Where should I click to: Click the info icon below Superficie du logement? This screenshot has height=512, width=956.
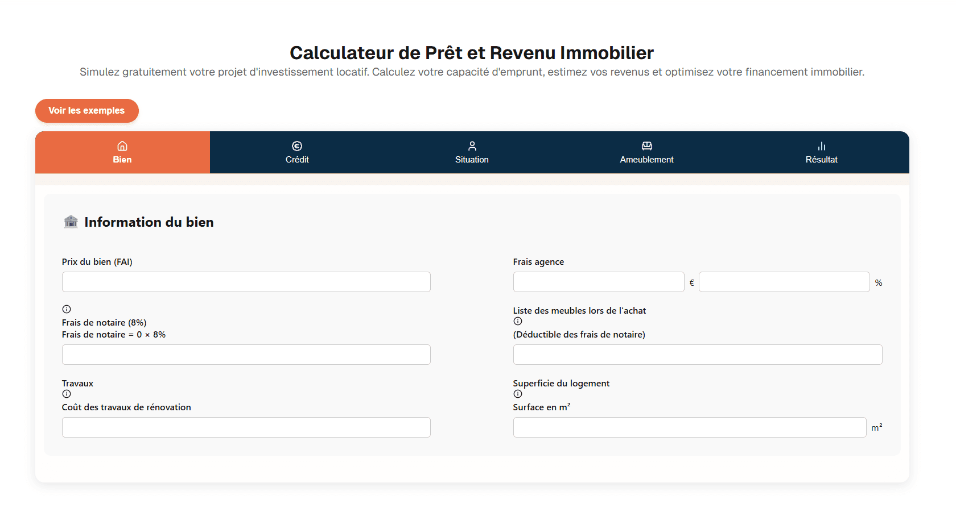518,394
